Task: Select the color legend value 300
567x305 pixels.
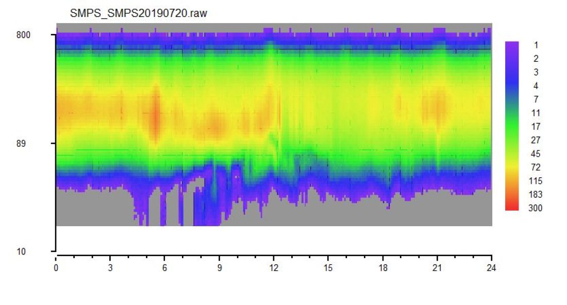Action: pos(536,208)
